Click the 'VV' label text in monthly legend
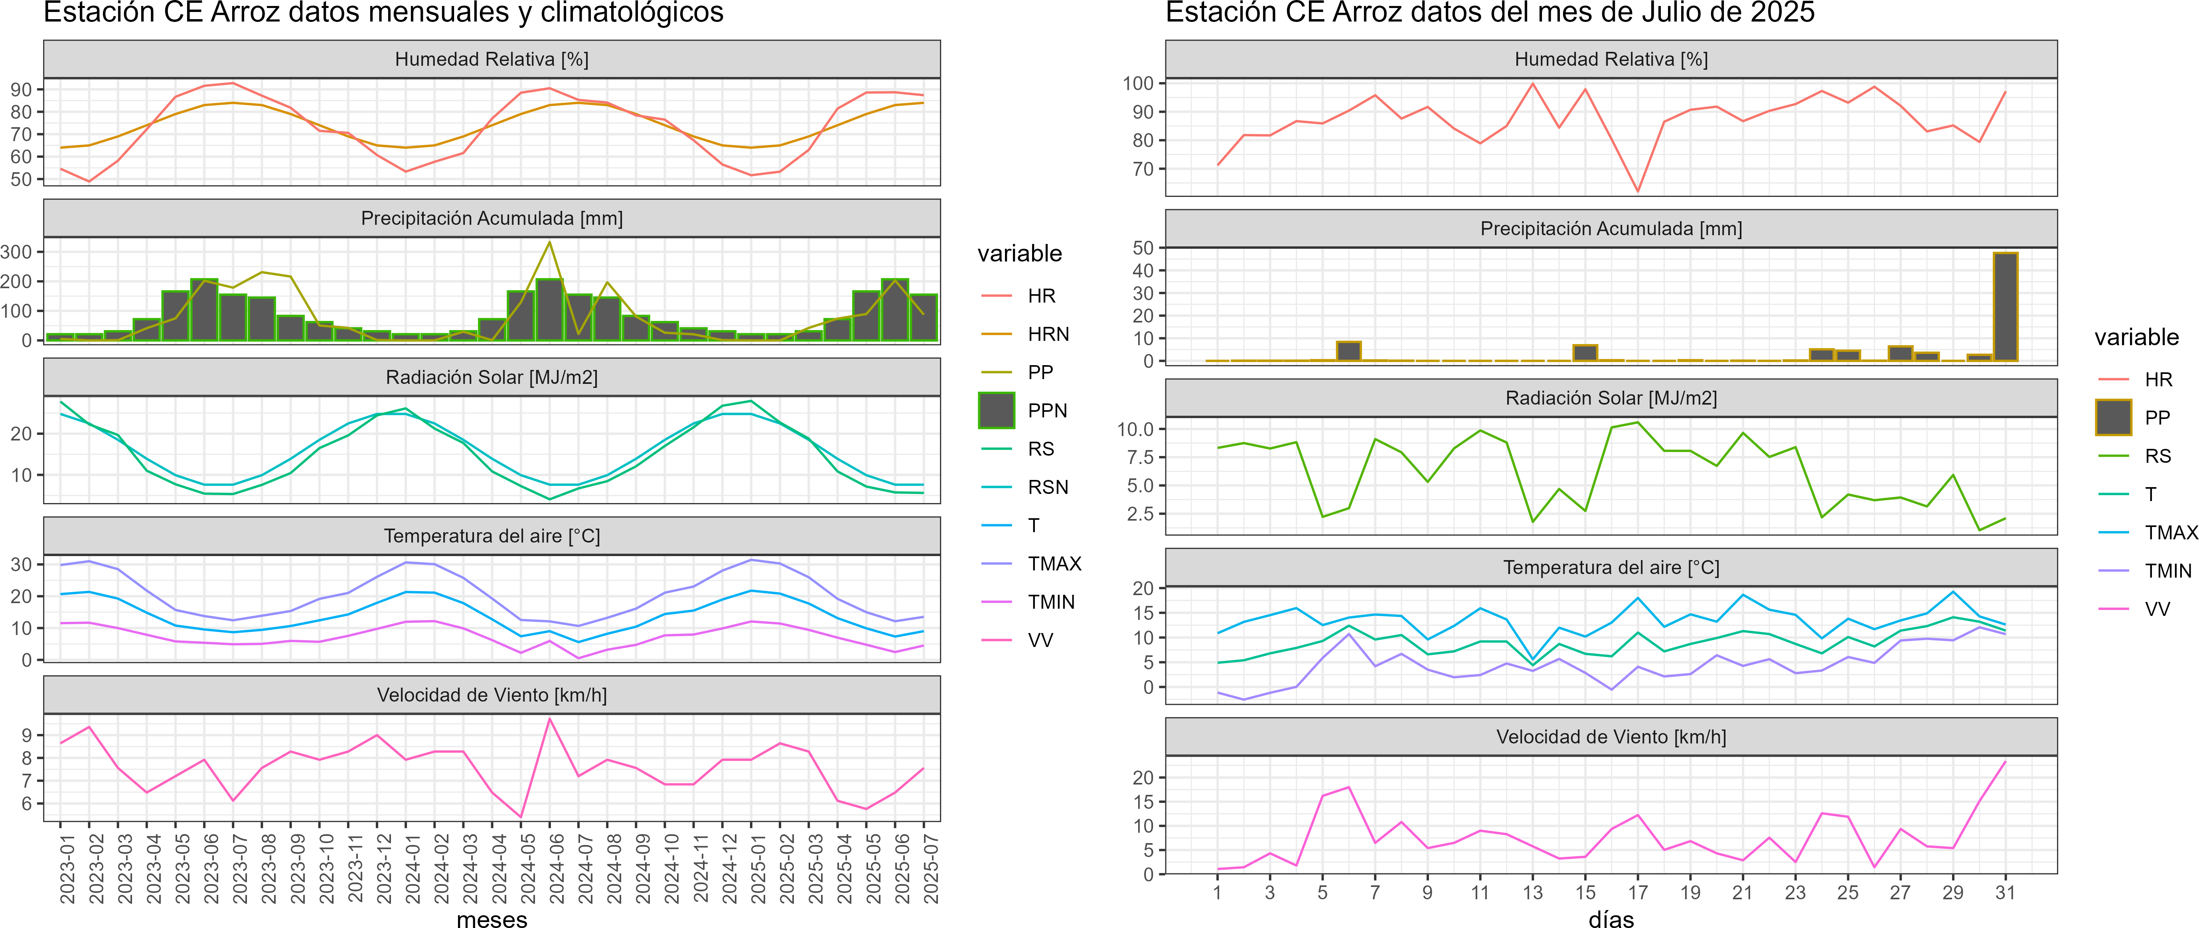The height and width of the screenshot is (928, 2199). [1040, 641]
